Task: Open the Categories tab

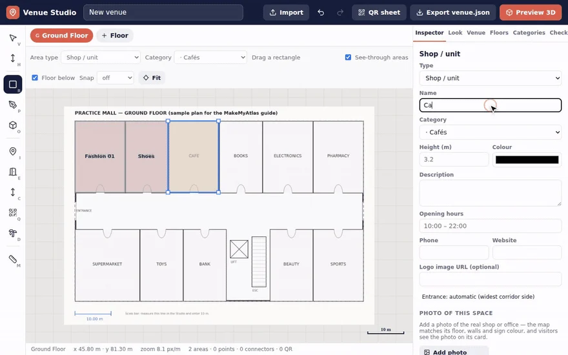Action: 529,33
